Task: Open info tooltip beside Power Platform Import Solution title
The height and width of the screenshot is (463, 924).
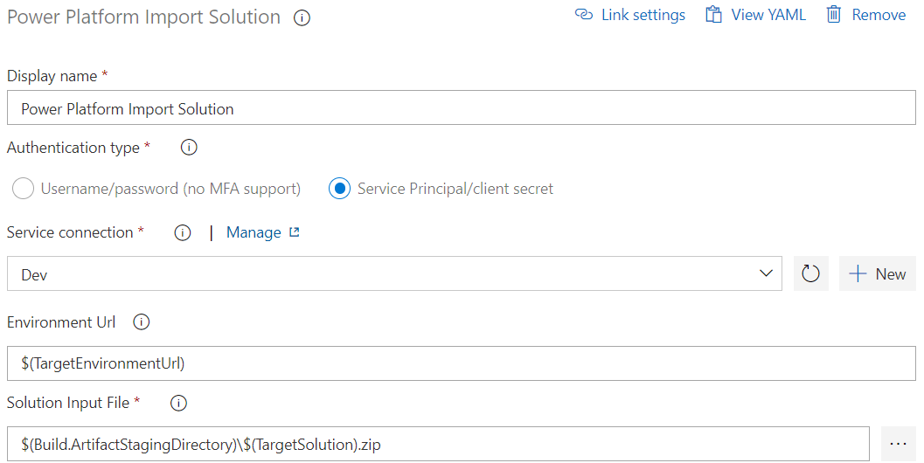Action: [302, 18]
